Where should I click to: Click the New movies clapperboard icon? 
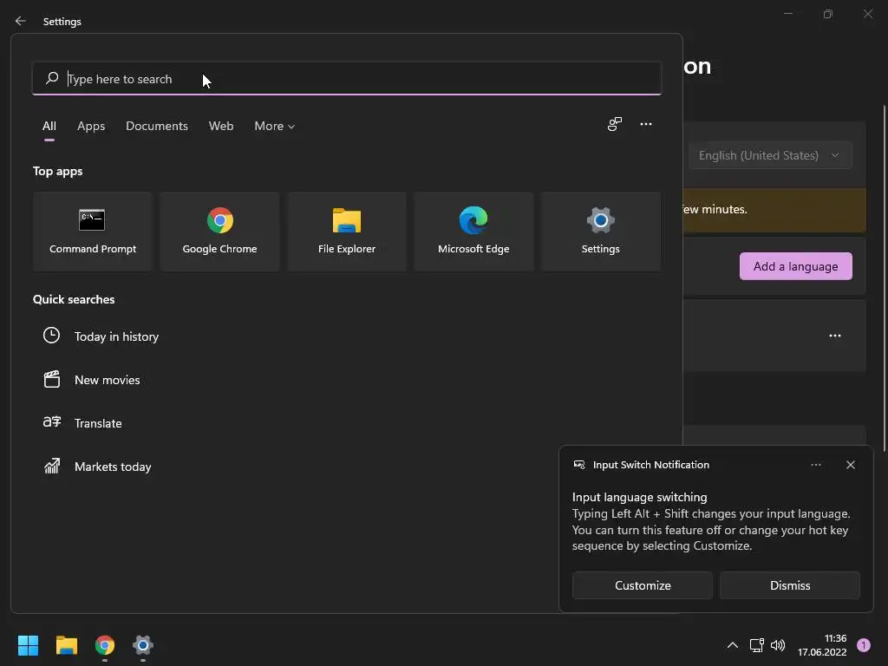(x=51, y=379)
